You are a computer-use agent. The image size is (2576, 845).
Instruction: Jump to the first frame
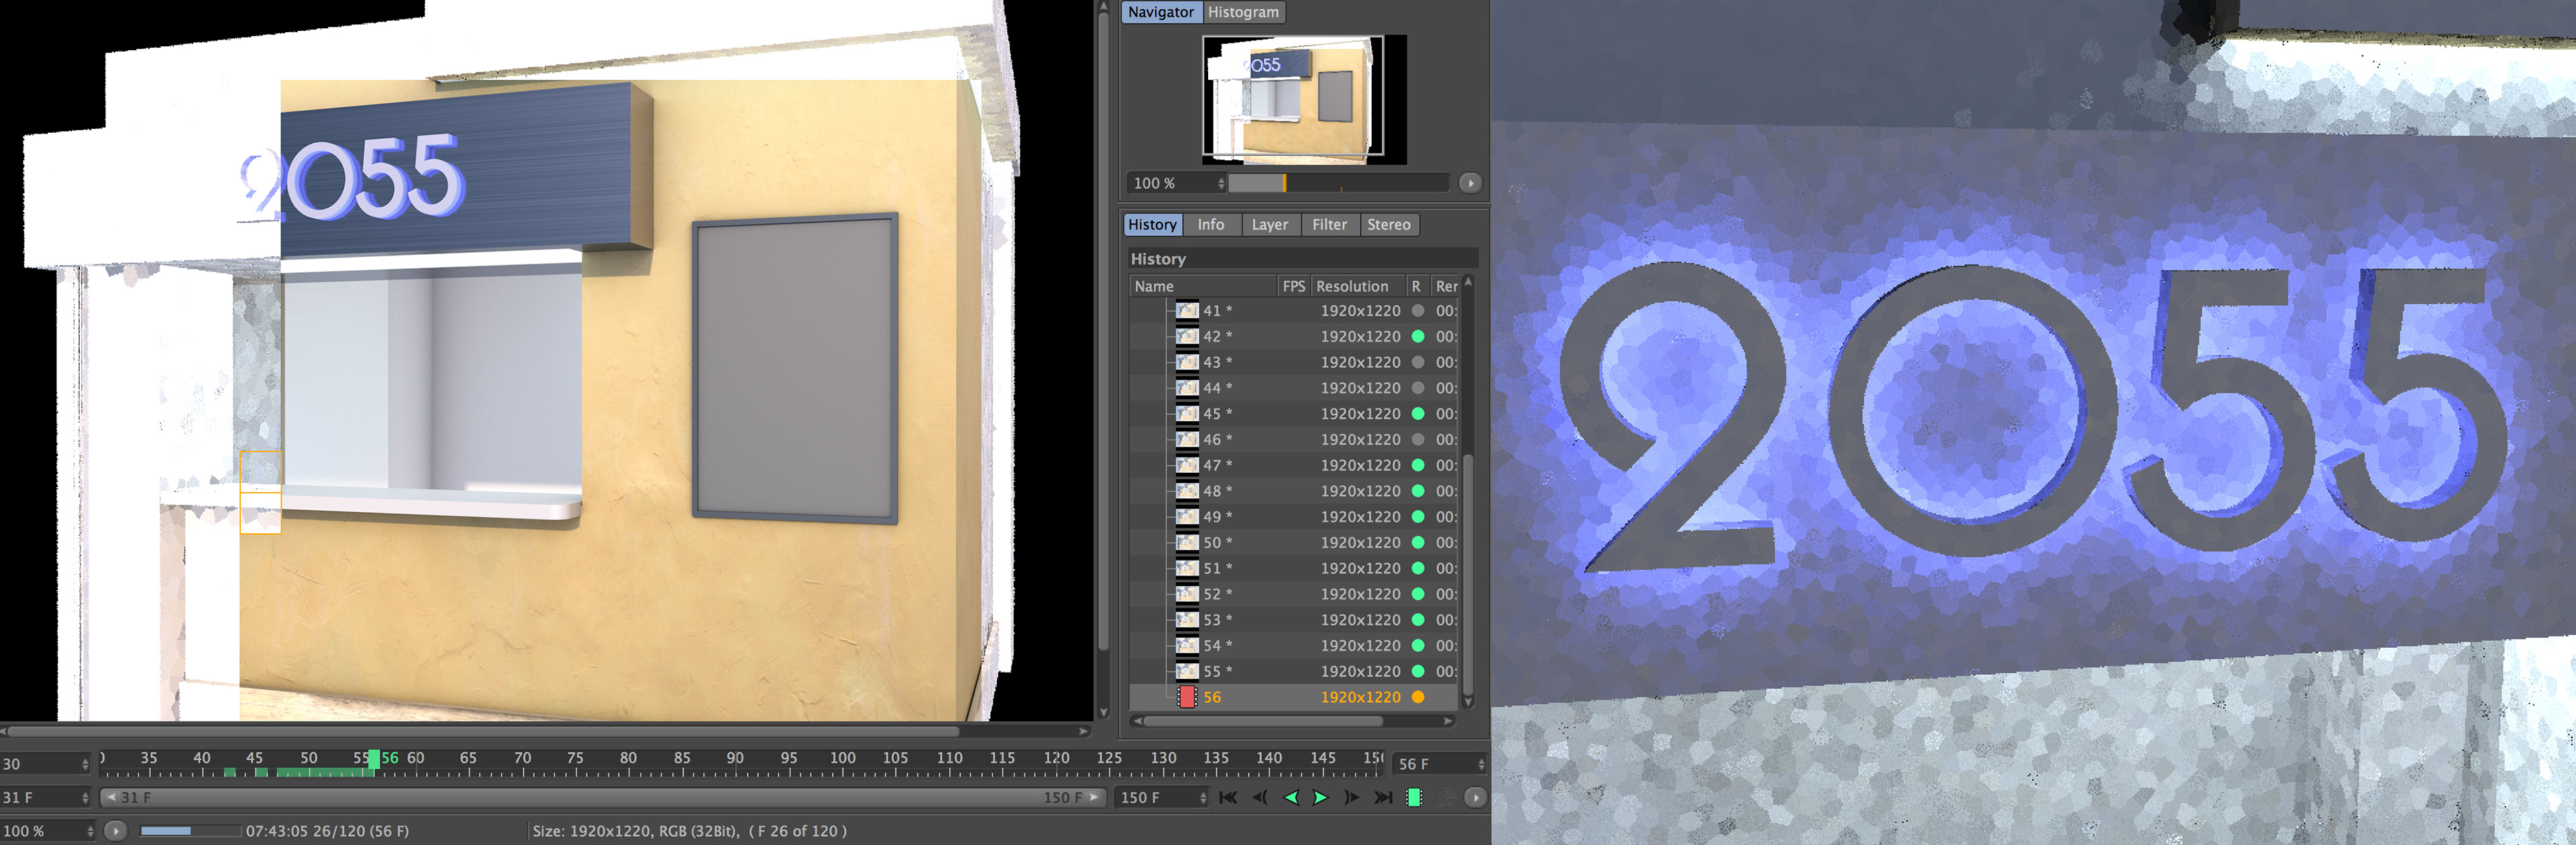pyautogui.click(x=1228, y=797)
